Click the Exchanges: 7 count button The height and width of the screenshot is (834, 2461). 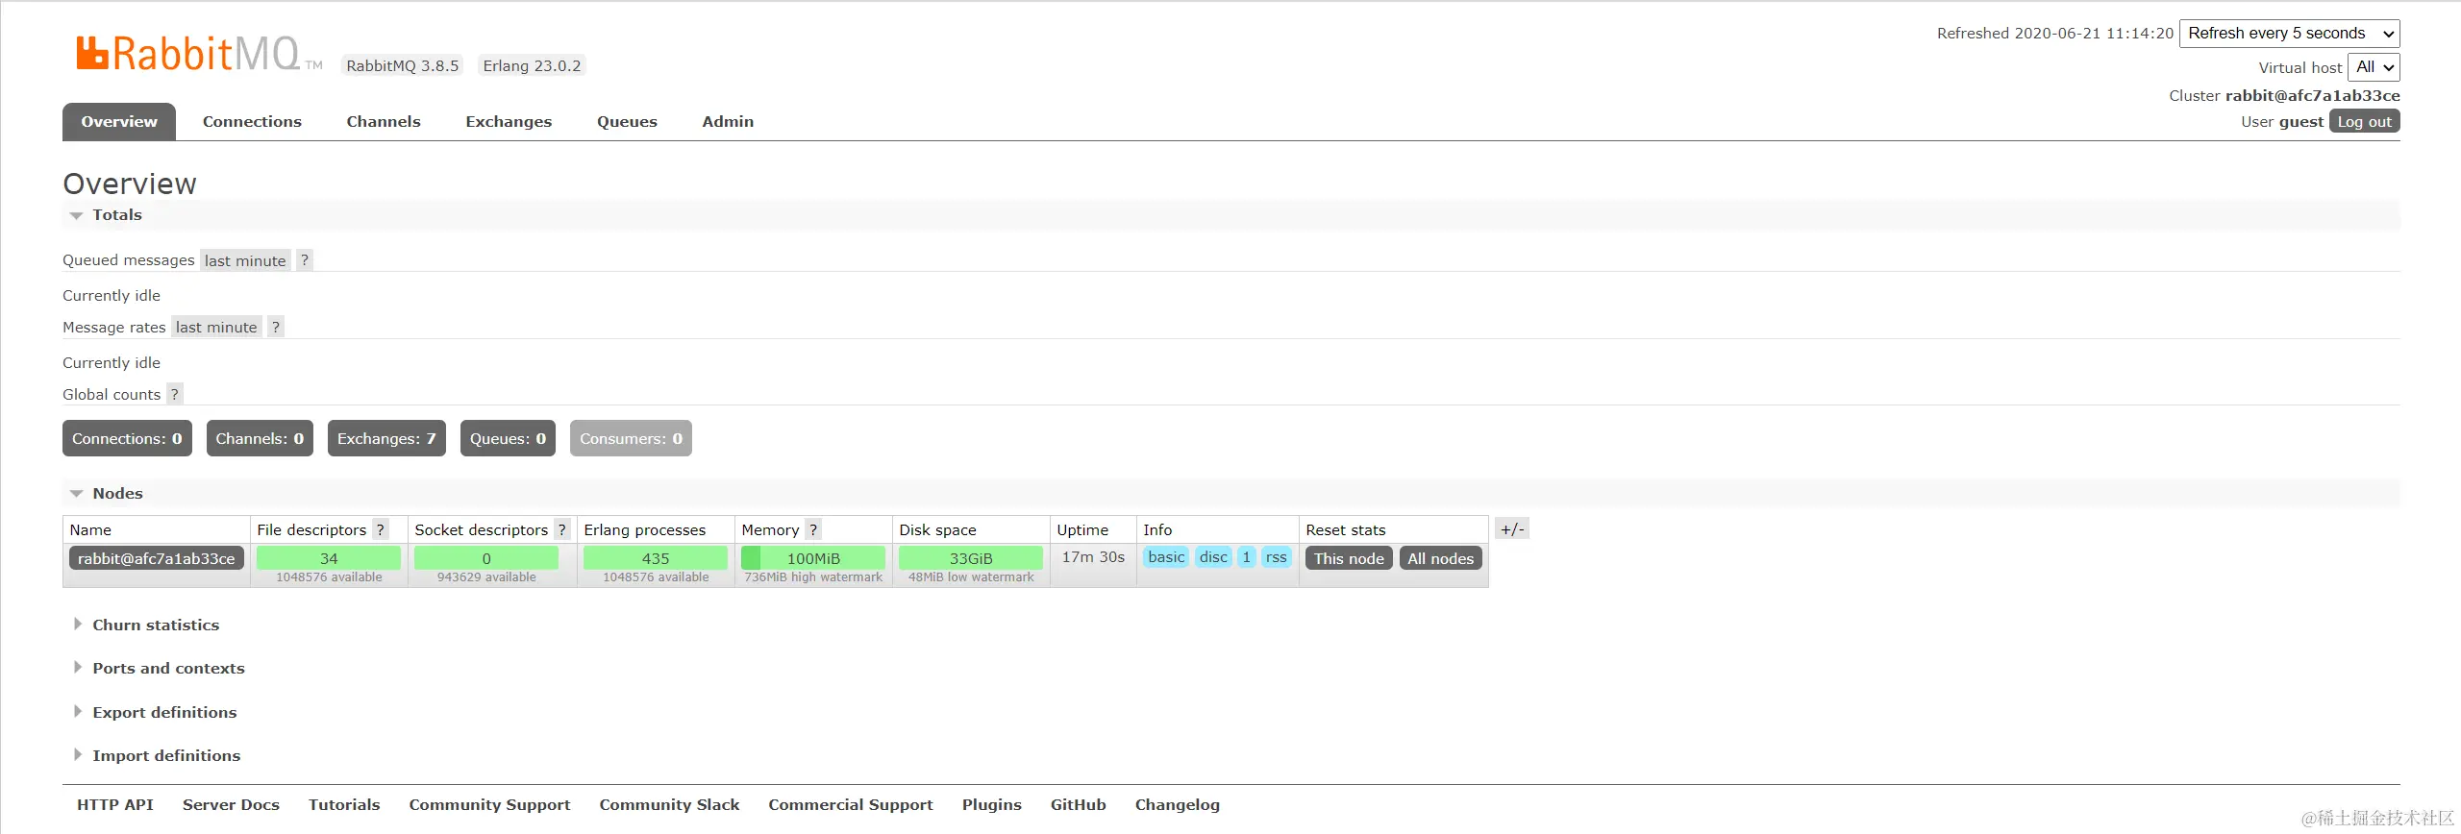(386, 439)
